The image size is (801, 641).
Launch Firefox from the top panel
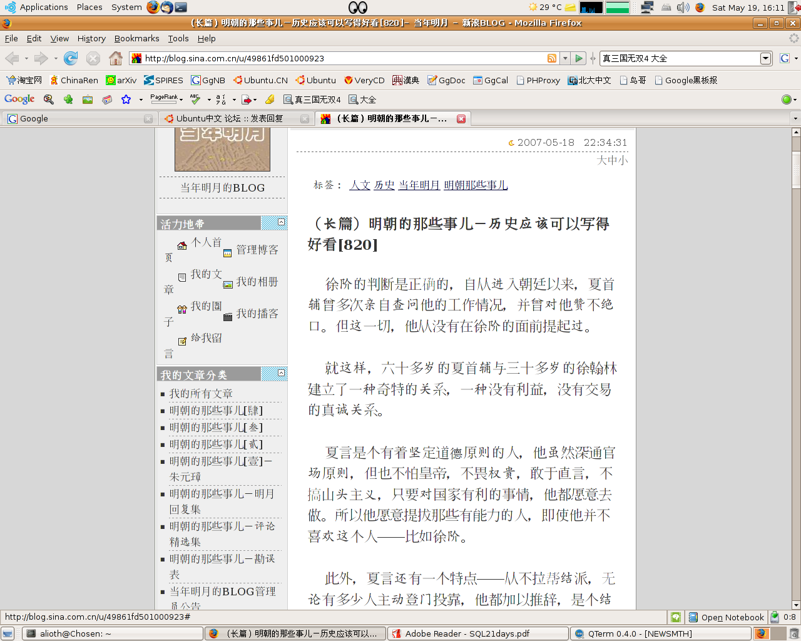point(153,8)
